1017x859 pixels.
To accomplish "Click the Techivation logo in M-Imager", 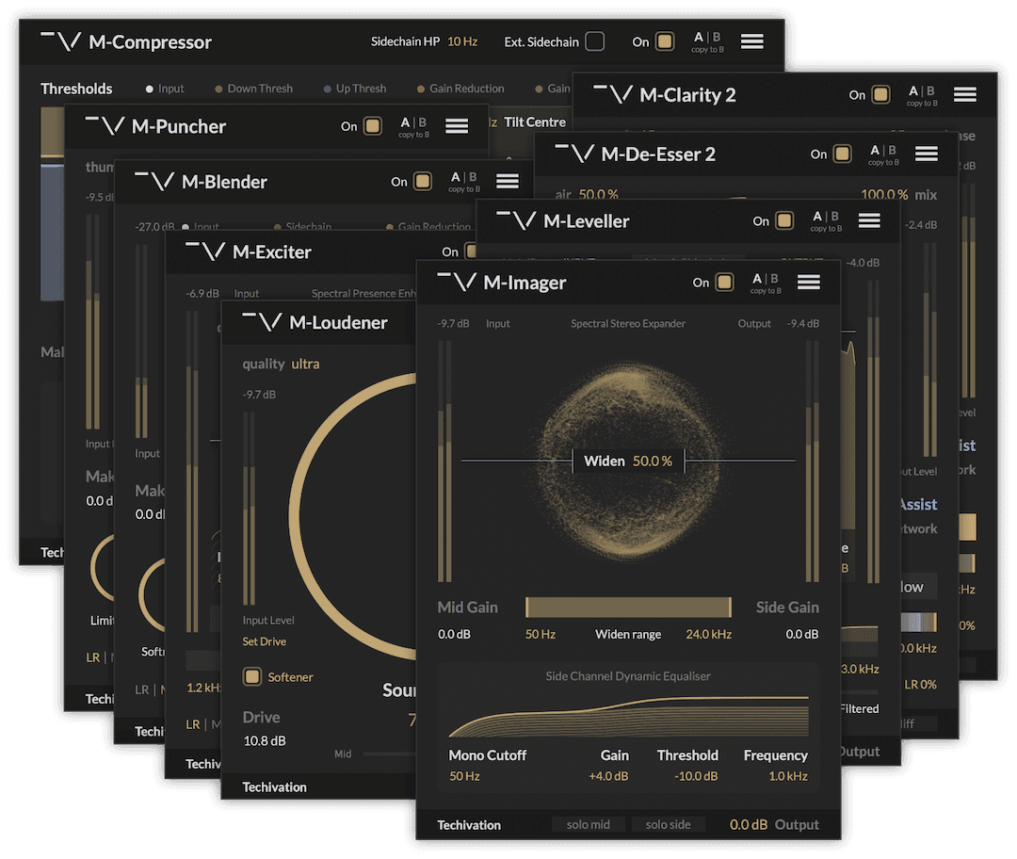I will point(457,282).
